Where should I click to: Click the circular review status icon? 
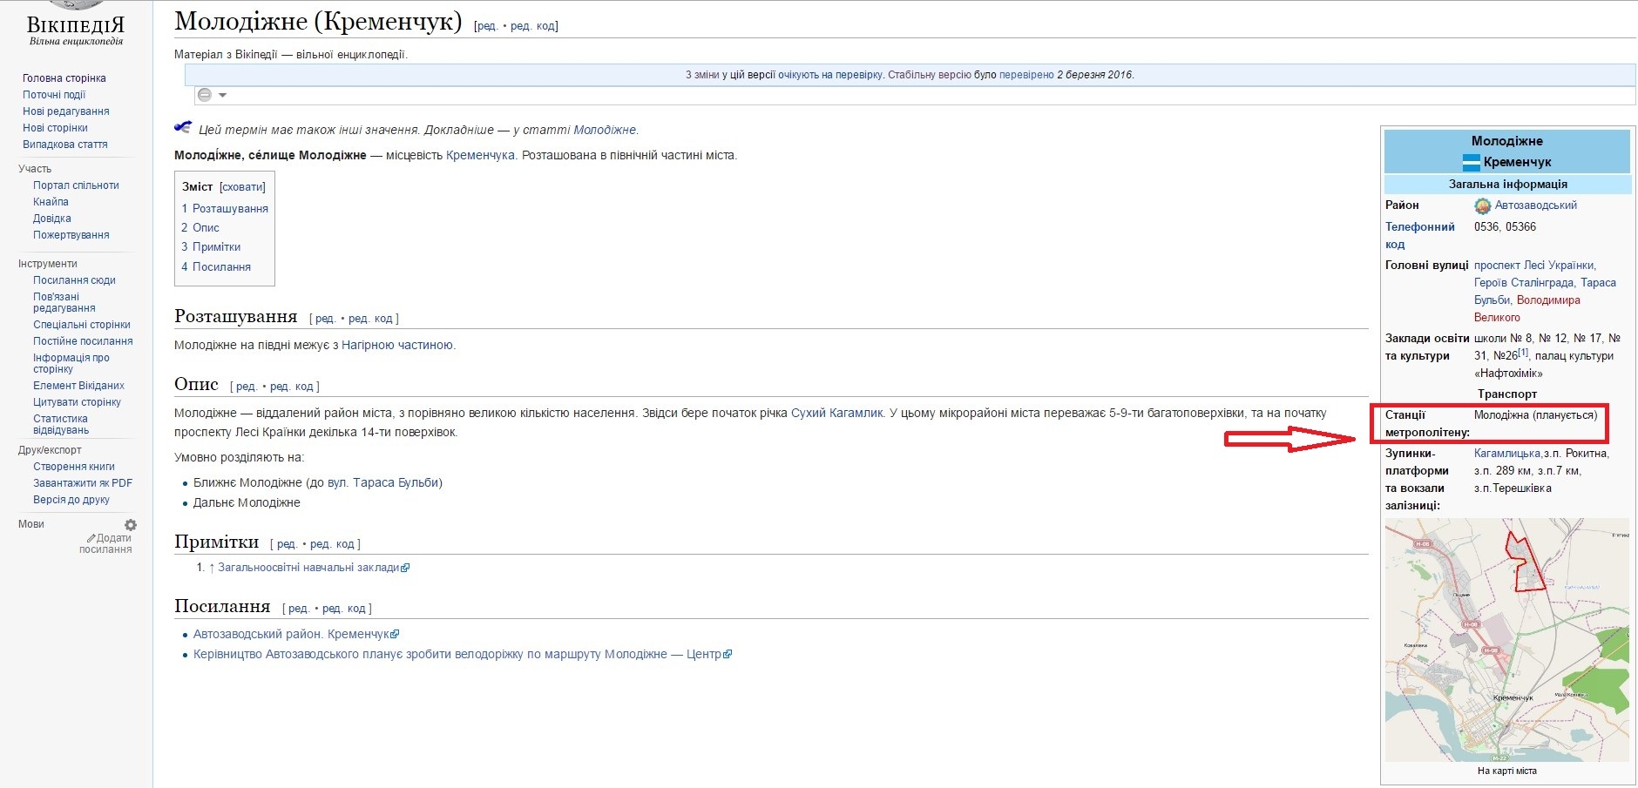coord(205,95)
